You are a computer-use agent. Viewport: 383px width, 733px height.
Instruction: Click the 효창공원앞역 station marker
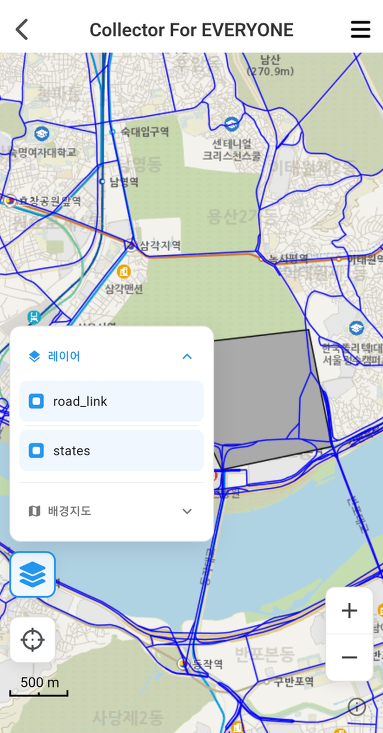tap(10, 201)
